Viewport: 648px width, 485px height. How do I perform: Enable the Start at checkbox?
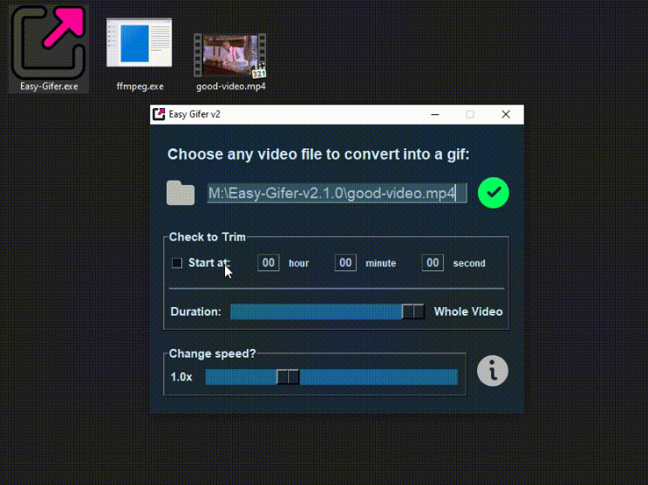coord(177,263)
